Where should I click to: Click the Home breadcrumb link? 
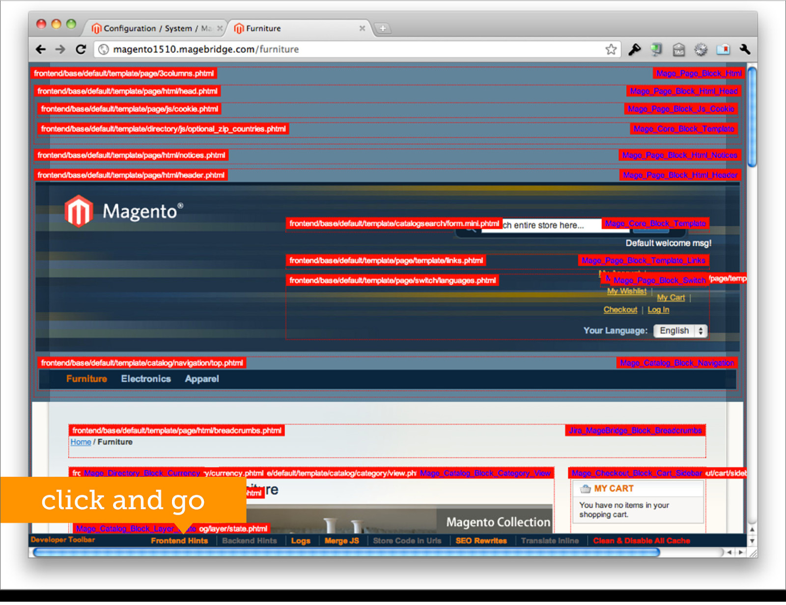pos(81,442)
